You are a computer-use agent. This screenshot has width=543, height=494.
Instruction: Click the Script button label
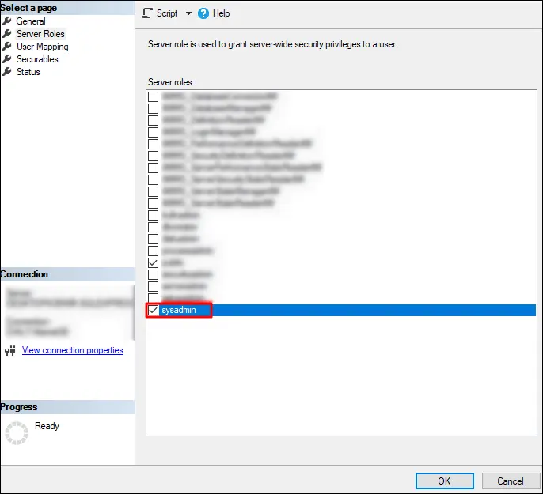[167, 13]
